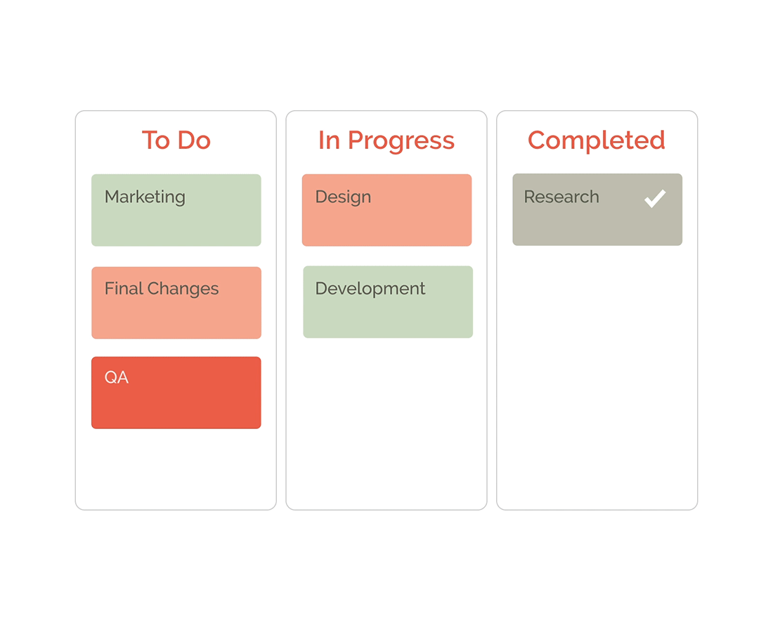
Task: Click the white checkmark on Research card
Action: [654, 199]
